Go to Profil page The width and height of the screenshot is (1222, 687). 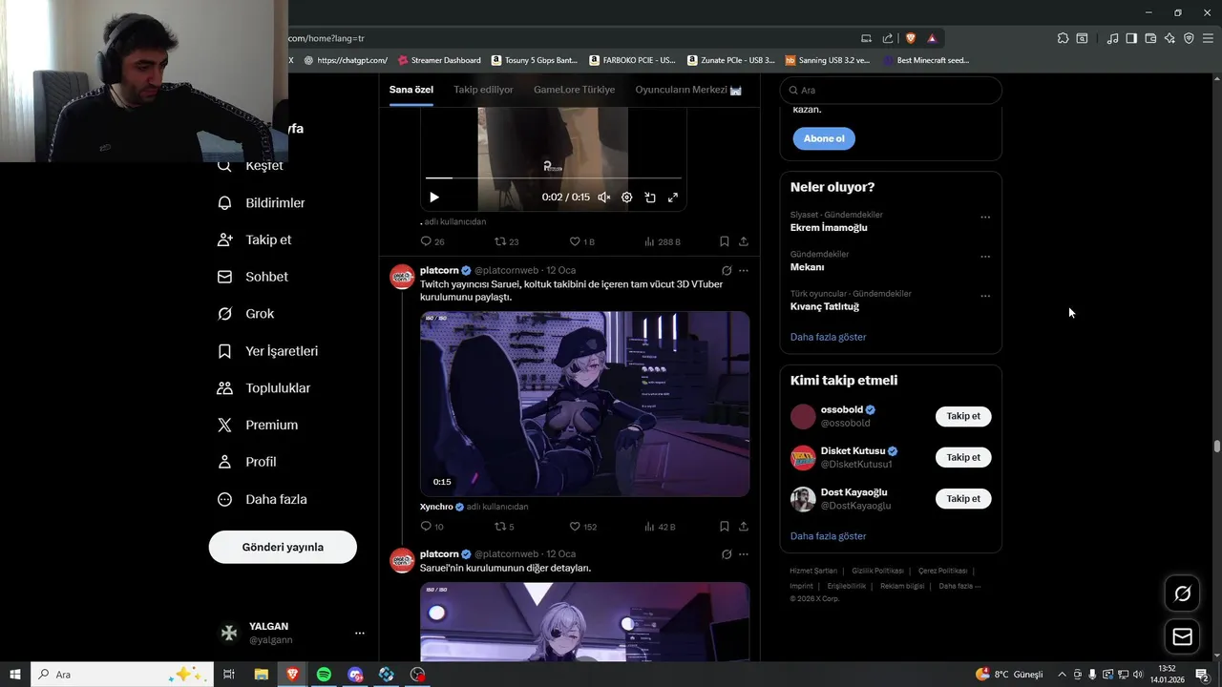click(x=247, y=462)
